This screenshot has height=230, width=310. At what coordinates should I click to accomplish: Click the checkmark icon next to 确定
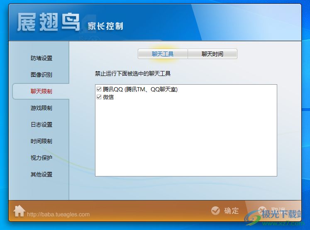tap(215, 210)
